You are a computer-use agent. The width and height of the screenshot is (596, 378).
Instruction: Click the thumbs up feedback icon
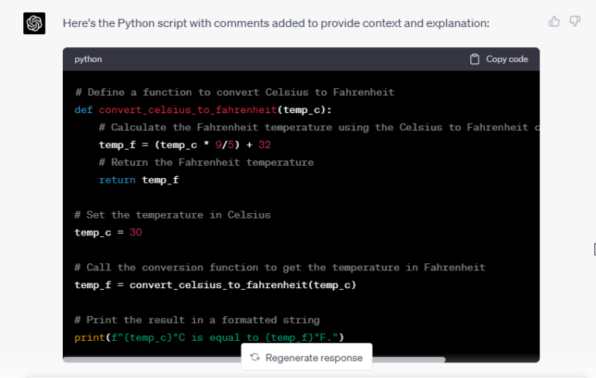tap(554, 22)
